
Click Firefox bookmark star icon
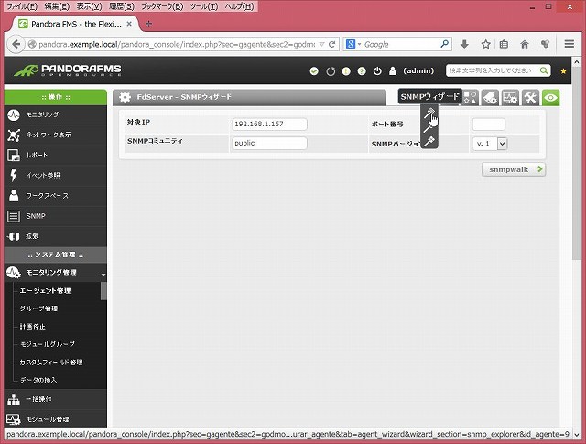(x=485, y=44)
